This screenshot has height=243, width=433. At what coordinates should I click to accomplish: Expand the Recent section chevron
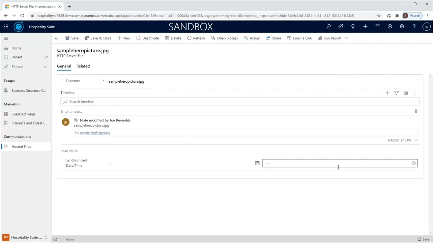(46, 57)
